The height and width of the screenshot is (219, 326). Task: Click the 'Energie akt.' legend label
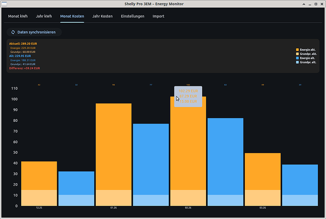308,50
